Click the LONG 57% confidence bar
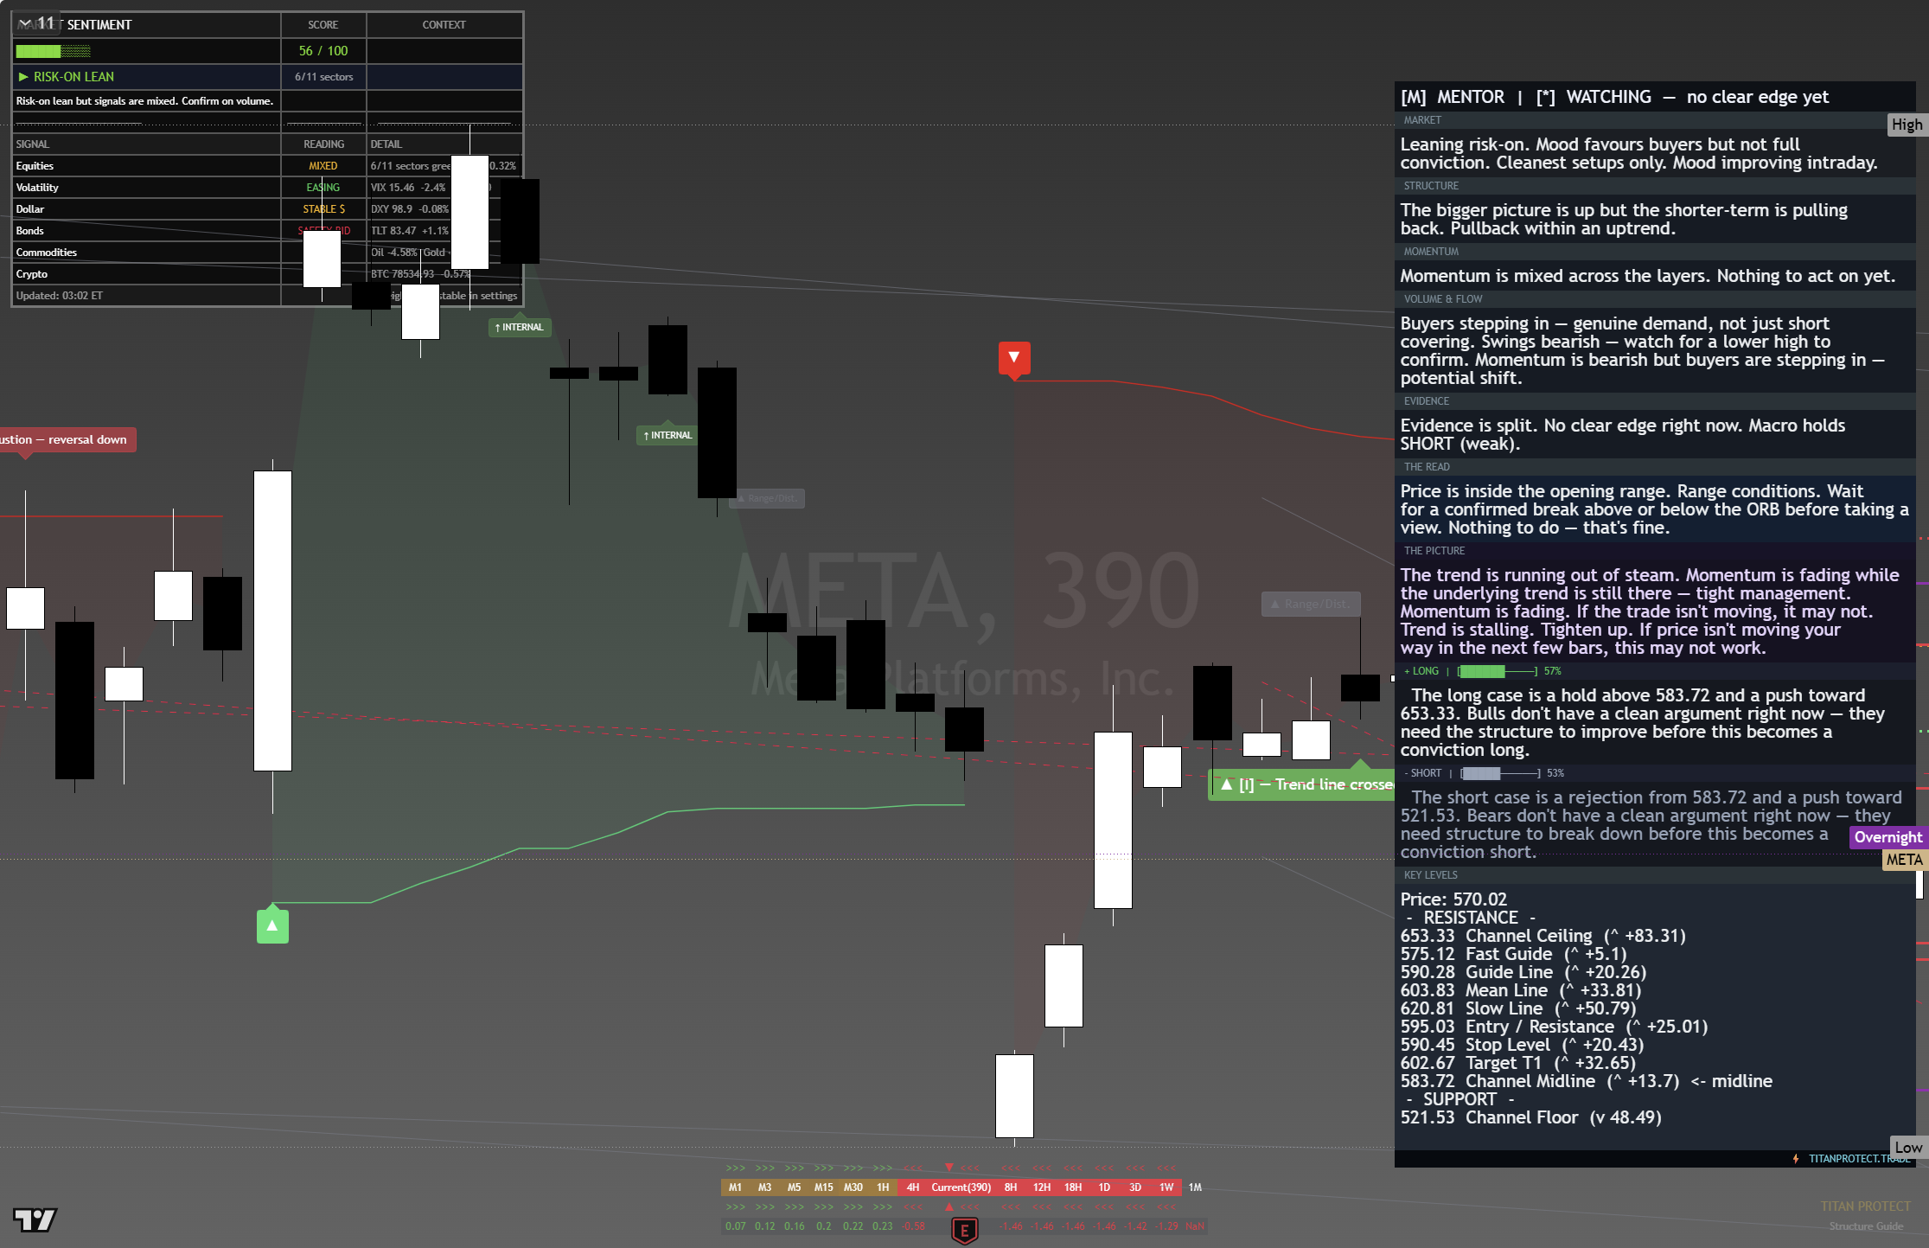This screenshot has width=1929, height=1248. 1498,671
